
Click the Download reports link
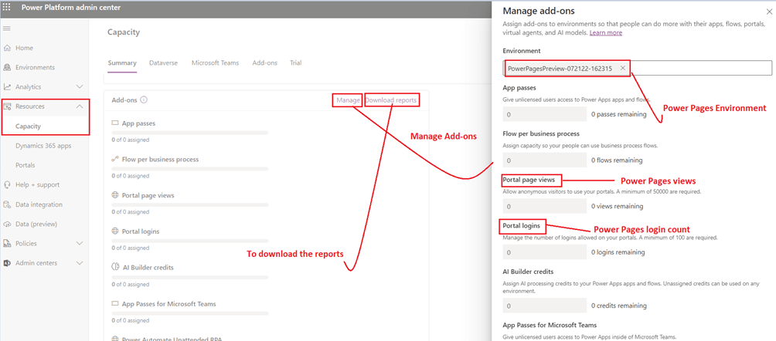pyautogui.click(x=391, y=100)
